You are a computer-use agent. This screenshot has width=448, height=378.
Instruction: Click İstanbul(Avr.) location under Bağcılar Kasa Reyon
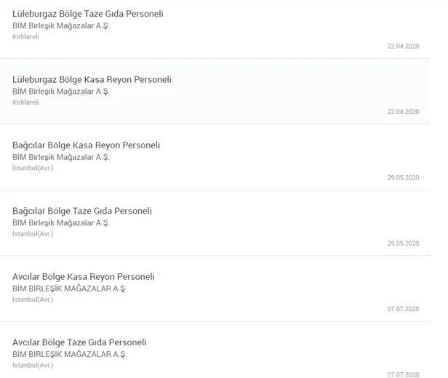point(33,168)
